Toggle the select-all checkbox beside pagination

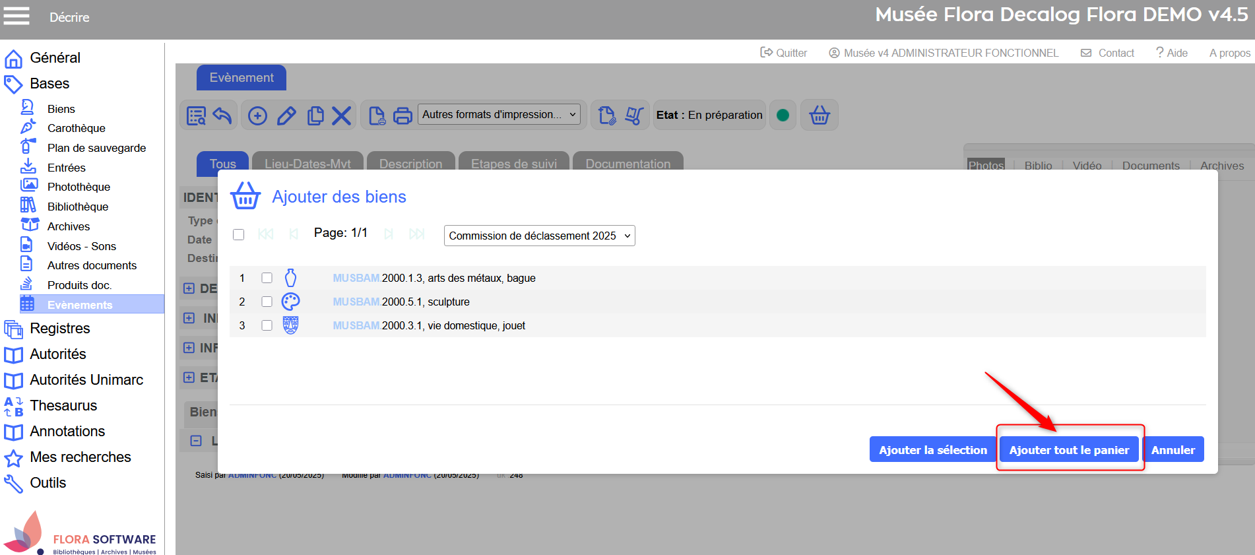[x=239, y=235]
